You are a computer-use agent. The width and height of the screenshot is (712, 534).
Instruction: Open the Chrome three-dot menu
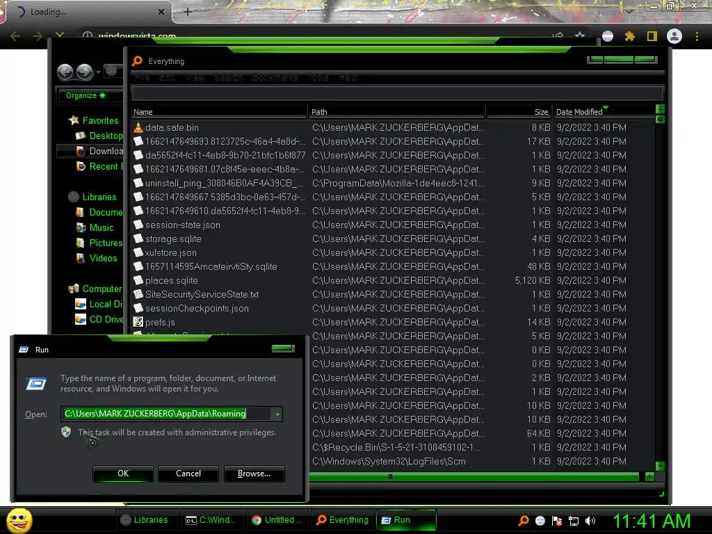click(697, 36)
